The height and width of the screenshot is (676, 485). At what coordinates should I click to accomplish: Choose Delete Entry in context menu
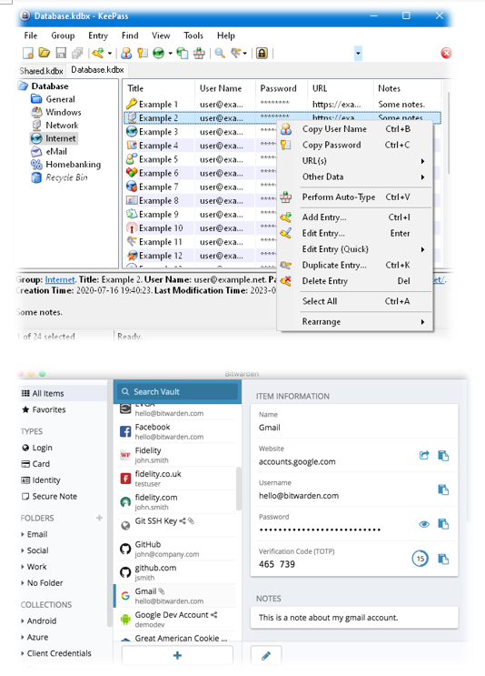click(355, 281)
